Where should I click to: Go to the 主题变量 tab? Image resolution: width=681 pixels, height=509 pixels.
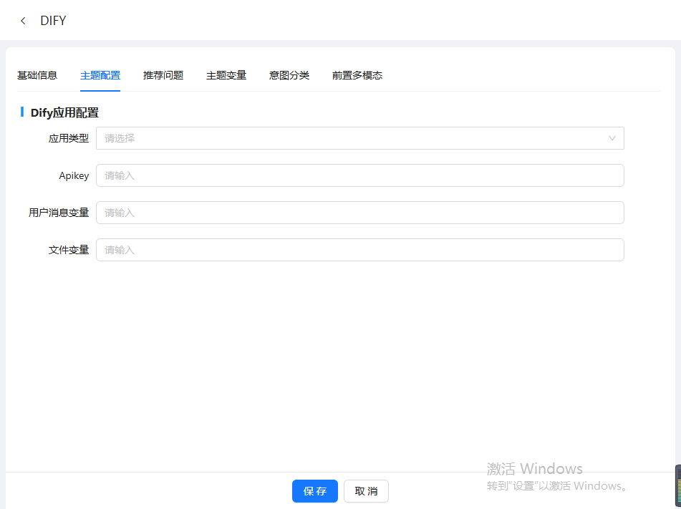click(x=226, y=75)
